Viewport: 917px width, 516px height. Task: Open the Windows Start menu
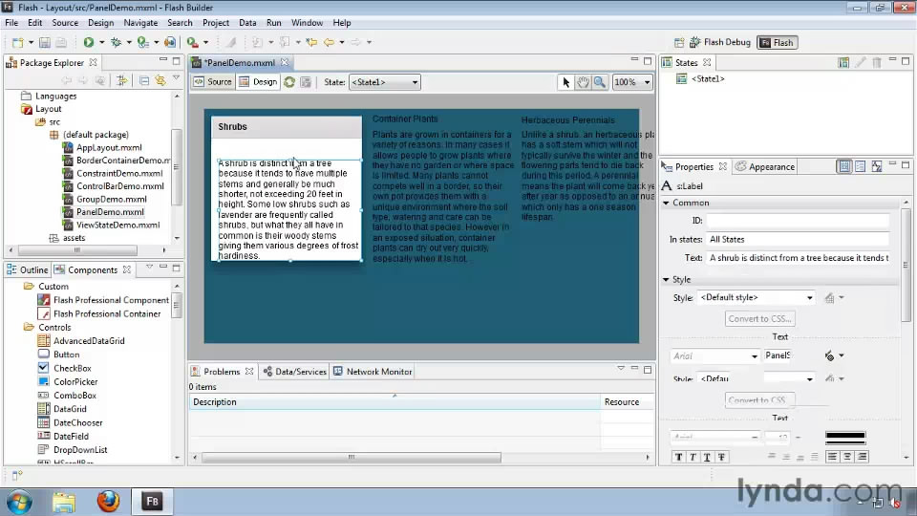point(19,502)
